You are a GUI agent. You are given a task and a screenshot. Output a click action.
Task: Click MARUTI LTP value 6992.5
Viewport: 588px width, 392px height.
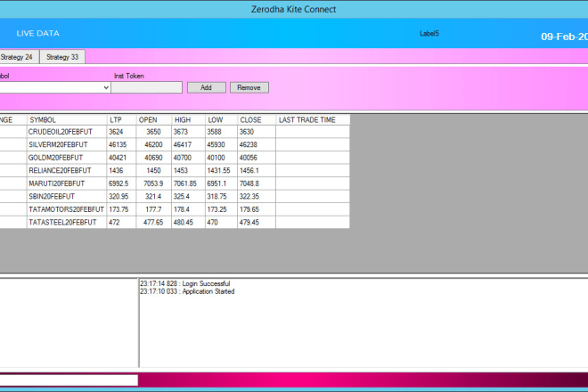[x=121, y=184]
